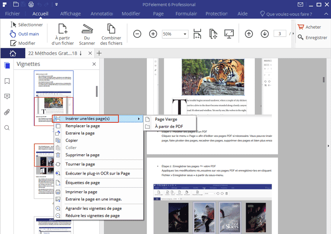Image resolution: width=331 pixels, height=234 pixels.
Task: Open the Page ribbon tab
Action: click(158, 14)
